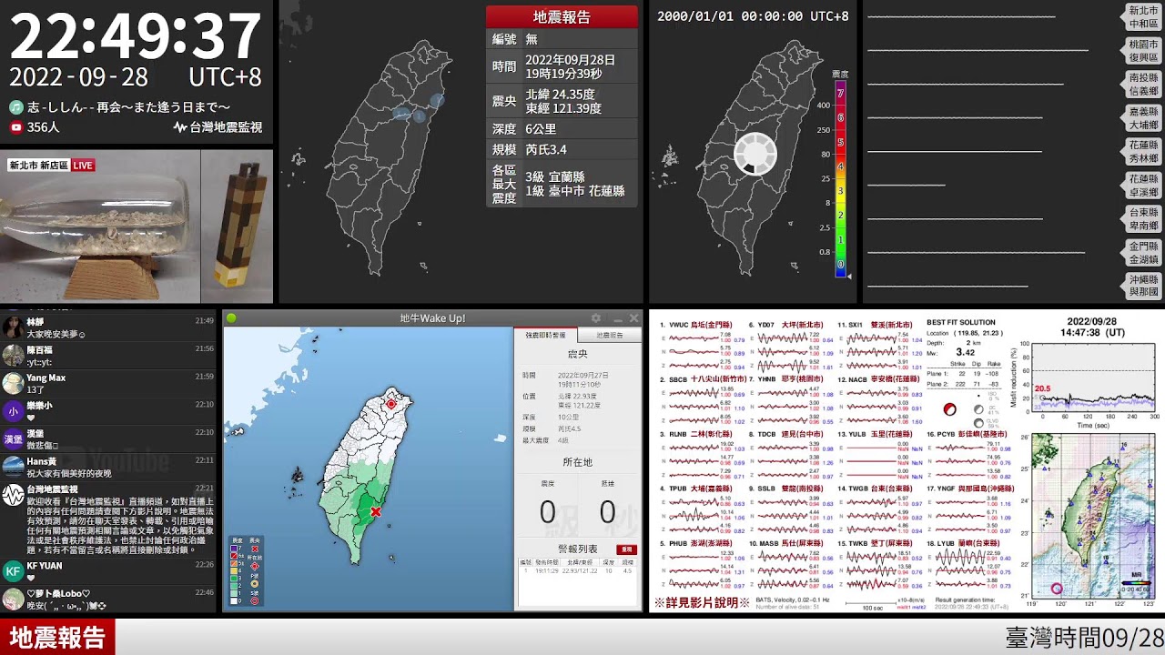
Task: Select the 沖繩縣 與那國 station label
Action: coord(1143,286)
